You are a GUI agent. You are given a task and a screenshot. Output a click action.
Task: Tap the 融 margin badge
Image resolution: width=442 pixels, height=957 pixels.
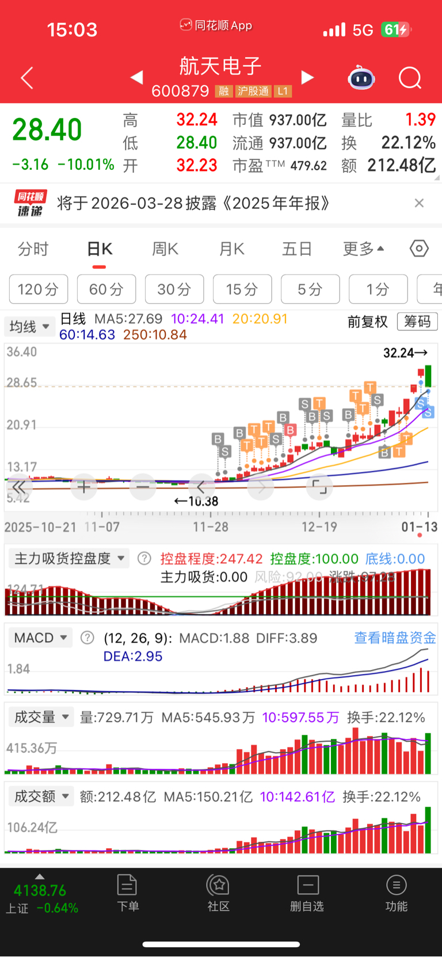click(224, 91)
